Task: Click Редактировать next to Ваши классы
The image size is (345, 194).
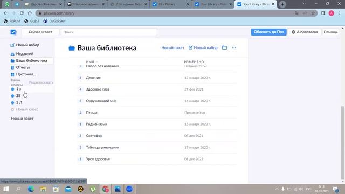Action: (41, 82)
